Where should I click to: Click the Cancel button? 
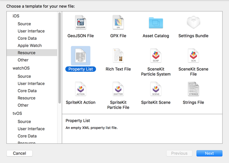coord(19,153)
